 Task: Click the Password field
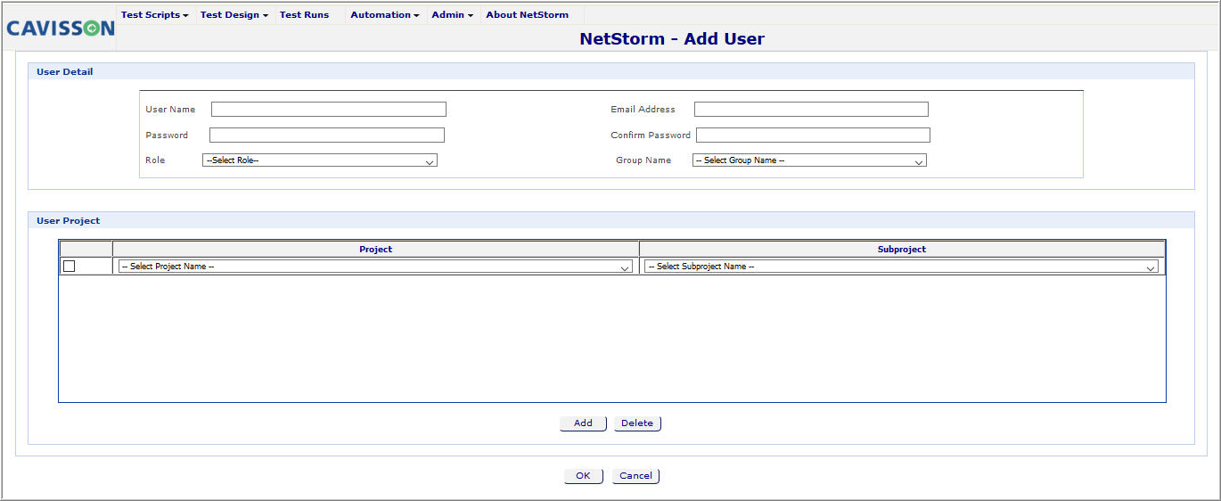click(327, 136)
